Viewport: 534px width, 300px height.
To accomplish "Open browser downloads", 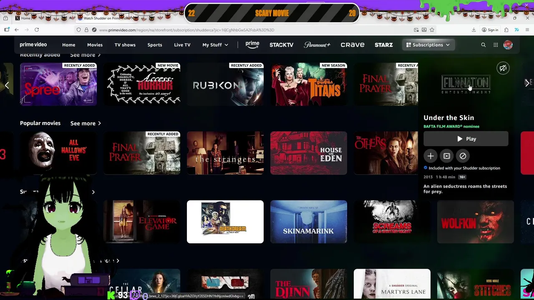I will [474, 30].
